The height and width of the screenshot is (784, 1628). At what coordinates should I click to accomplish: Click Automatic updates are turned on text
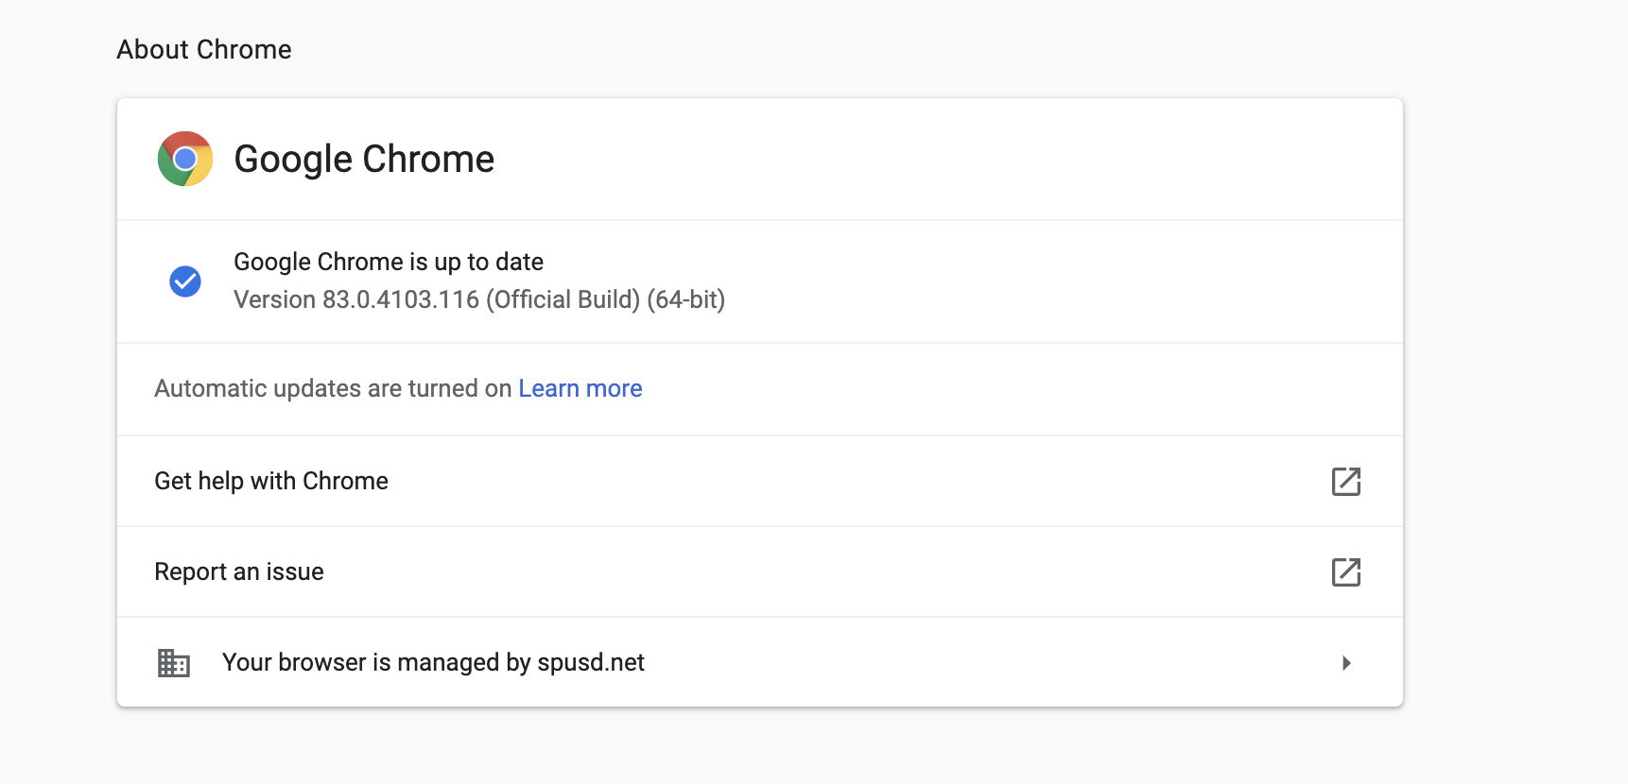pyautogui.click(x=333, y=388)
